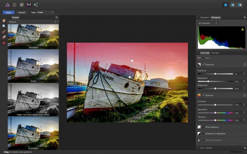Click the Blackpoint slider handle

click(208, 81)
